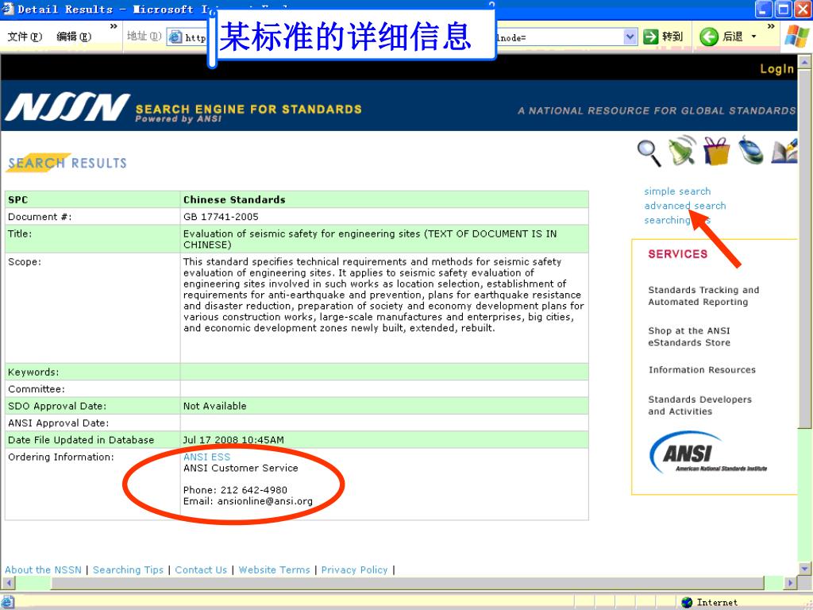Open Standards Developers and Activities link
The image size is (813, 610).
click(699, 405)
